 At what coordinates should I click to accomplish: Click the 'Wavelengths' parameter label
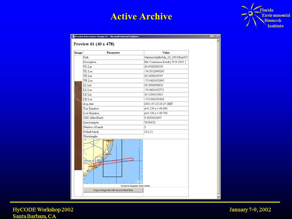click(91, 137)
